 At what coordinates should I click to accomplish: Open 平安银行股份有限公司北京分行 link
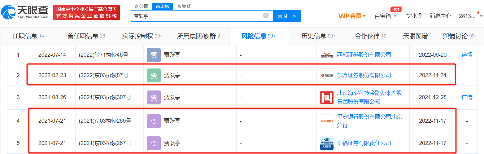[x=369, y=121]
